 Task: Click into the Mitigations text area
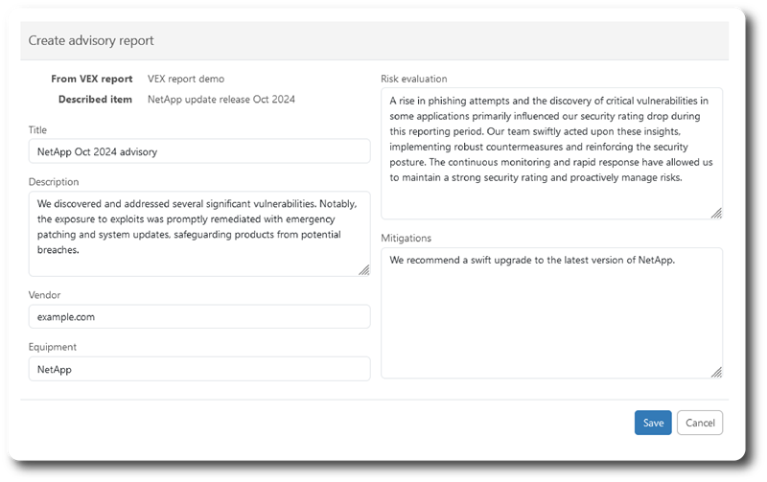click(551, 312)
